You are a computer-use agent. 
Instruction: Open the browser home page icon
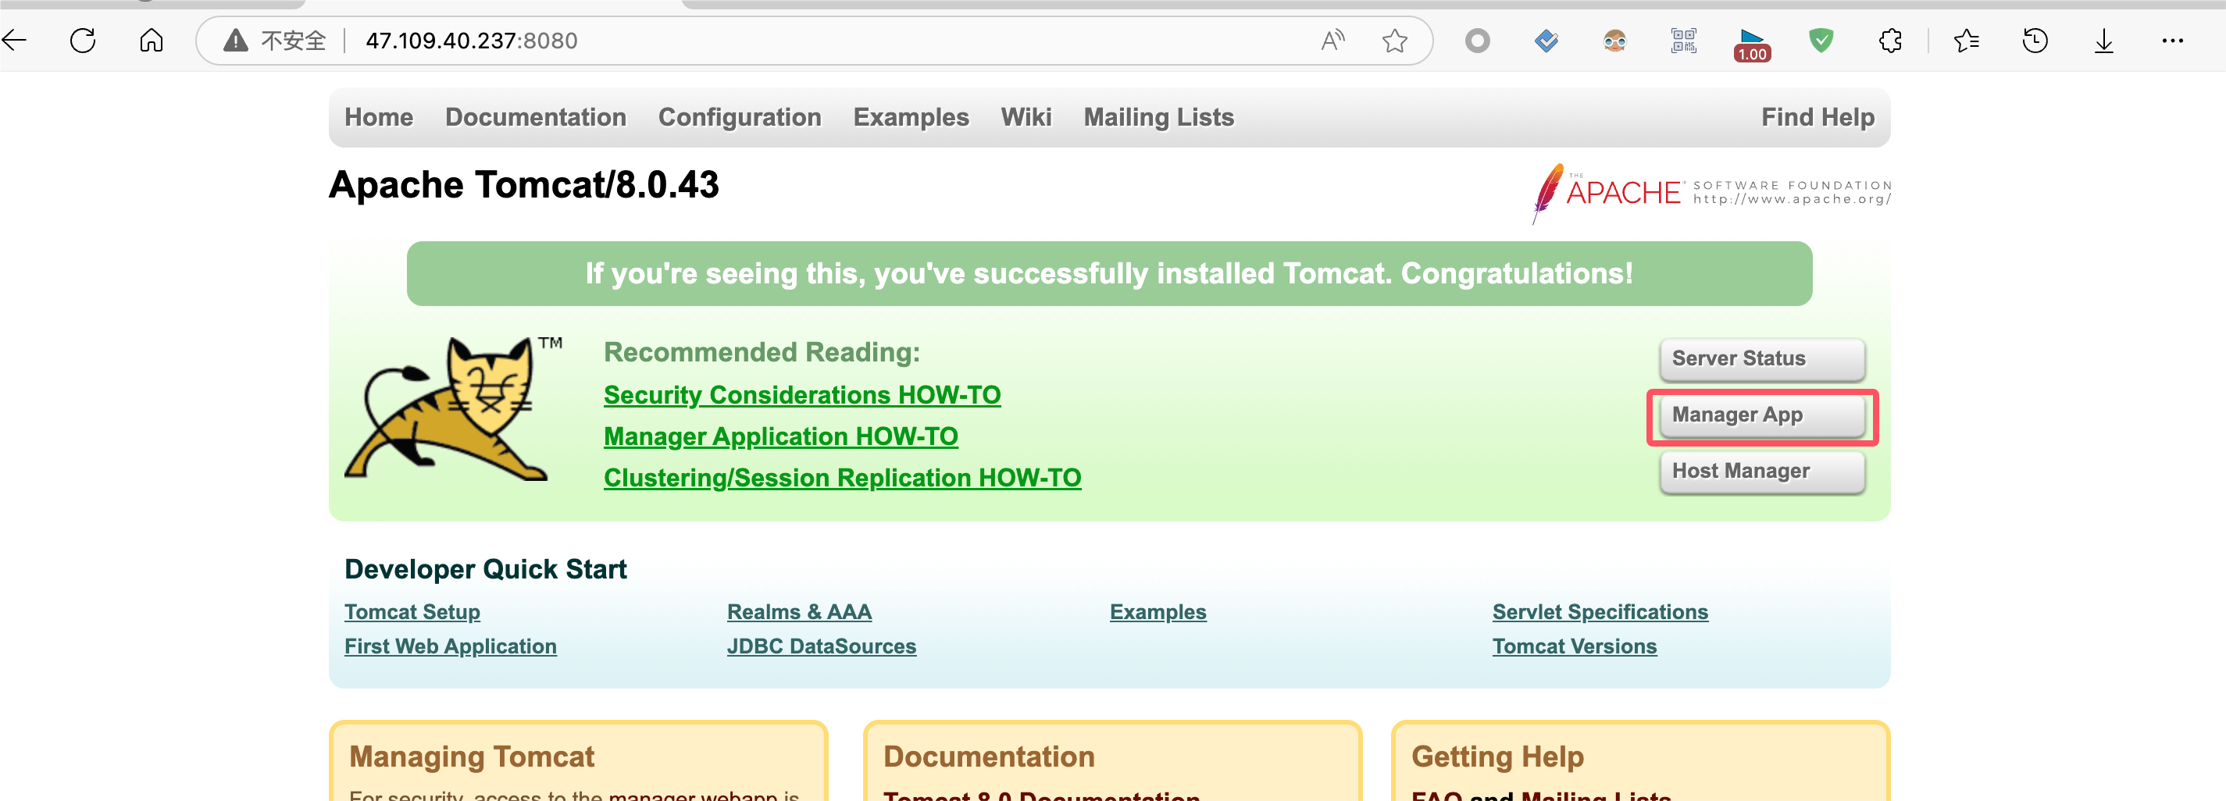click(x=152, y=40)
